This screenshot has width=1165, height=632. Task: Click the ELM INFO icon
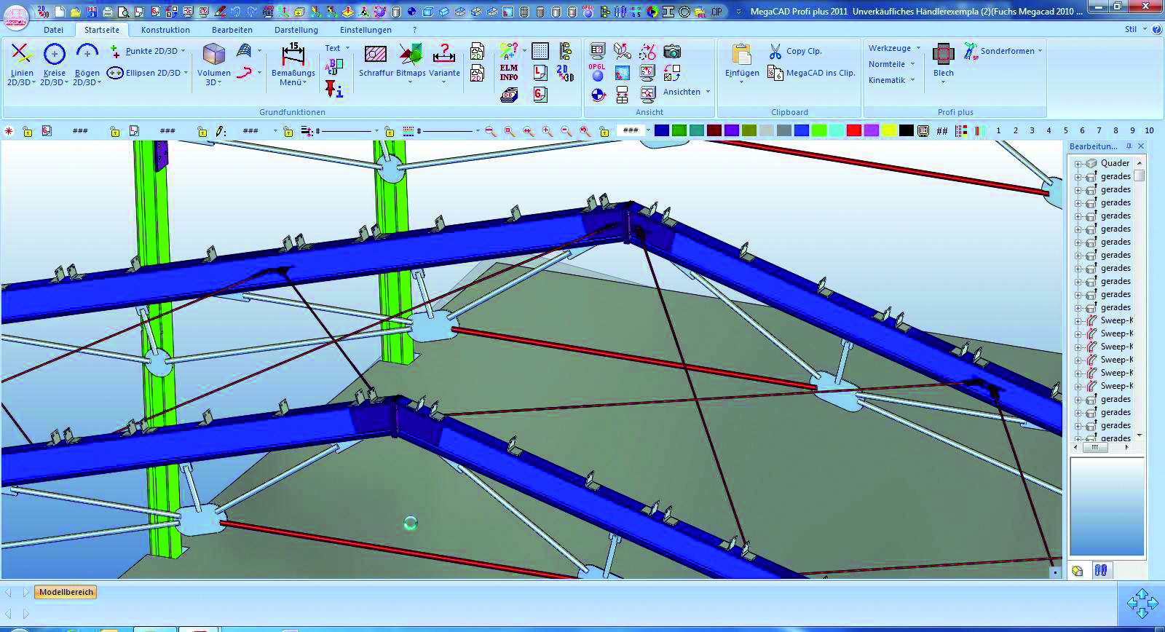tap(509, 72)
